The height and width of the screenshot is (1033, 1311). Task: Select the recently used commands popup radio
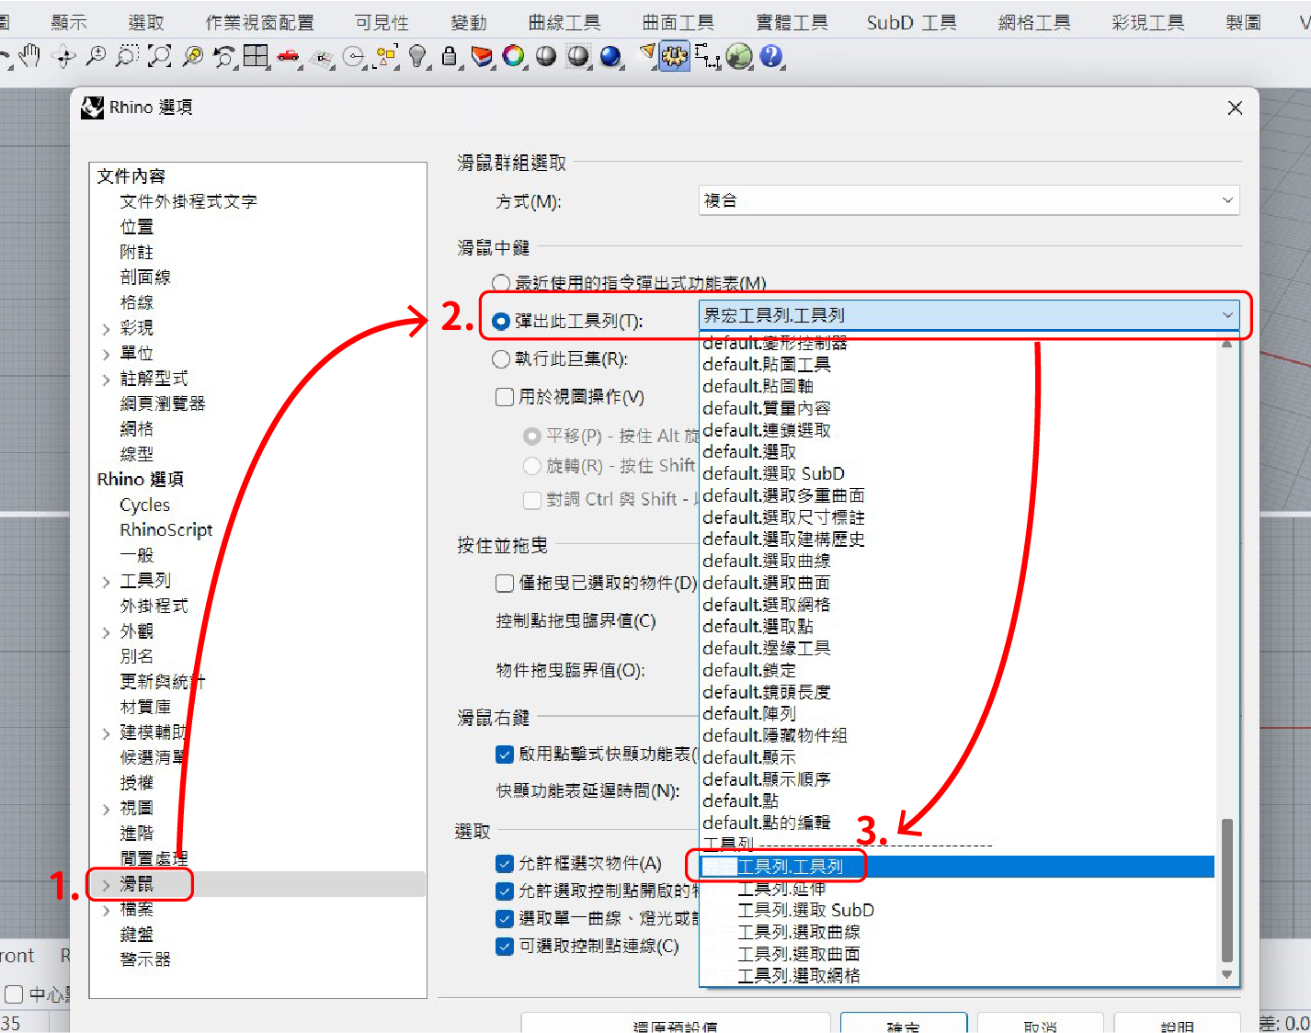point(501,283)
